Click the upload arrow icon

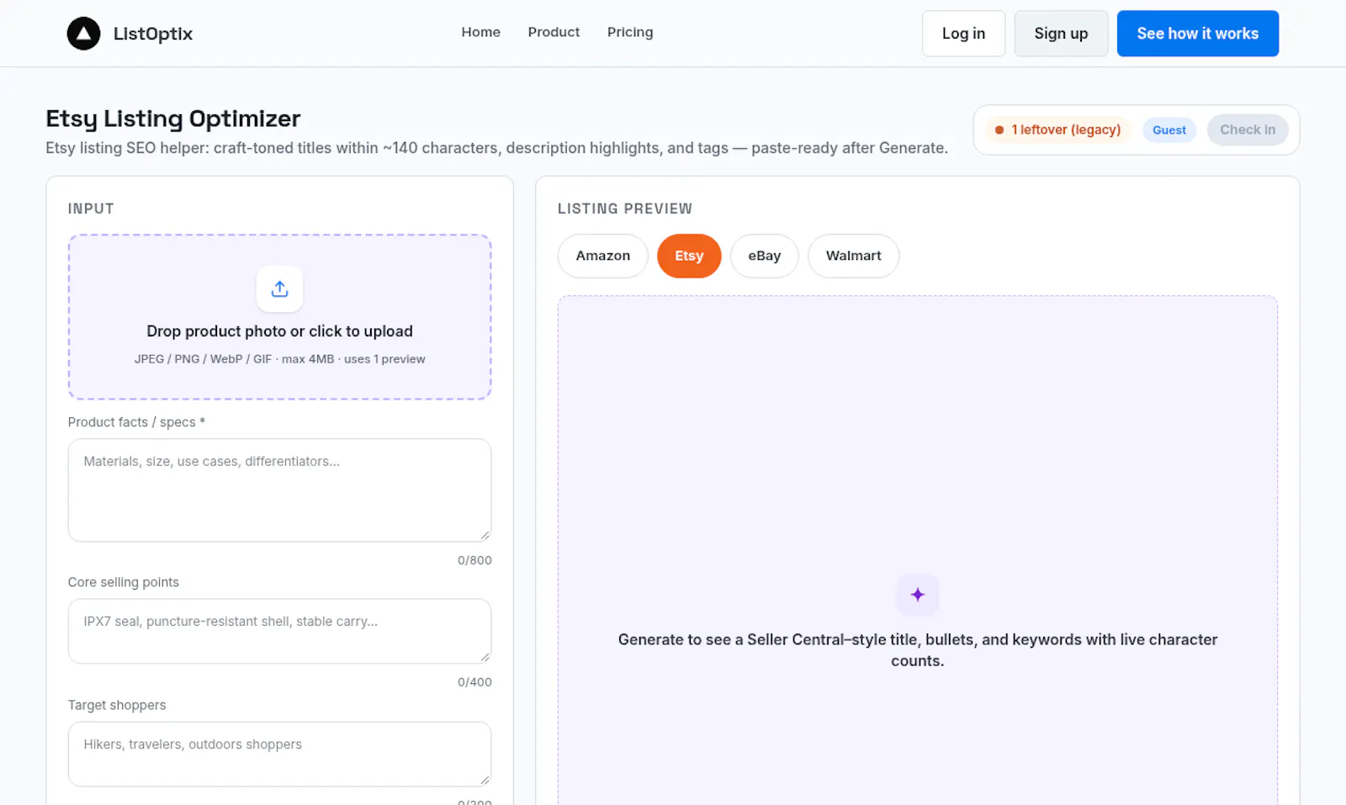click(280, 289)
